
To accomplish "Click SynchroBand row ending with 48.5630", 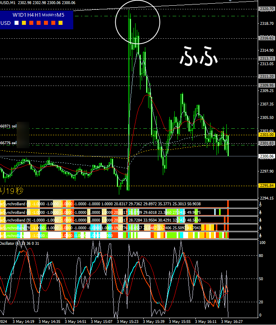I will [x=129, y=220].
